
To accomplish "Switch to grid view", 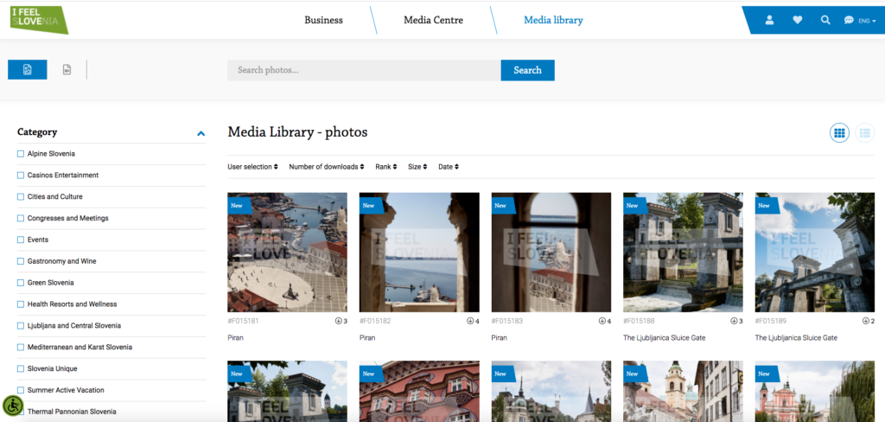I will (x=839, y=133).
